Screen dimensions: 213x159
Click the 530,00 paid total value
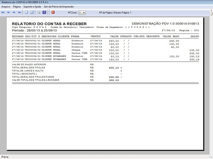coord(114,77)
